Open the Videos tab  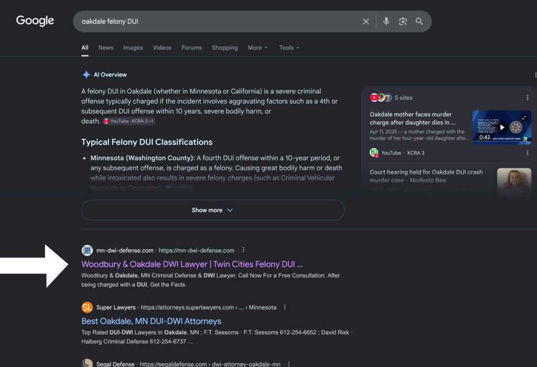point(162,48)
